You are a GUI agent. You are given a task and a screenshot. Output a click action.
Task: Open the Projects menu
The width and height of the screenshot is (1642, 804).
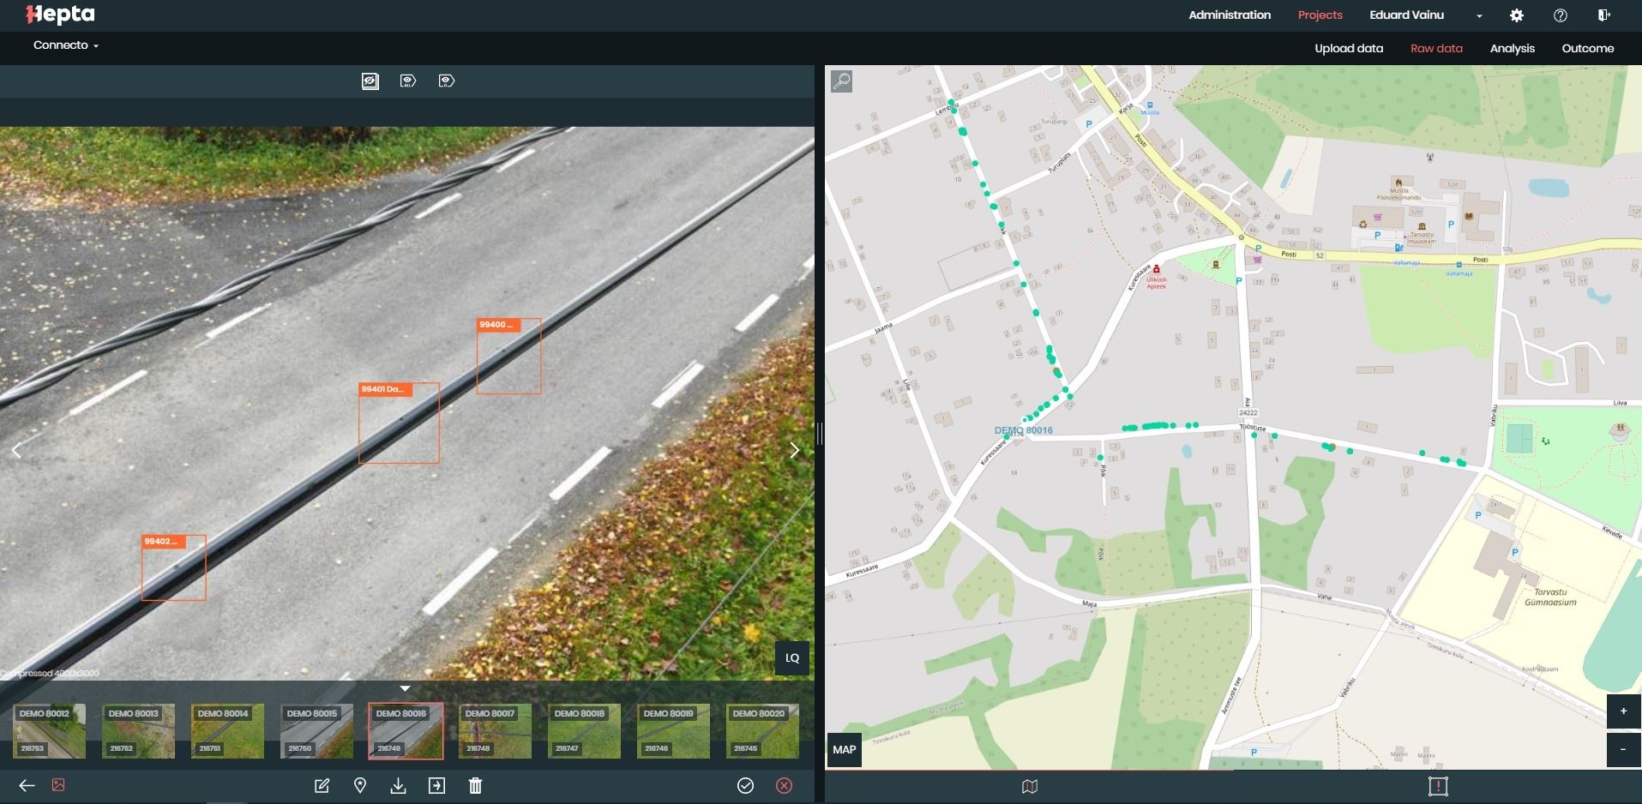point(1320,15)
